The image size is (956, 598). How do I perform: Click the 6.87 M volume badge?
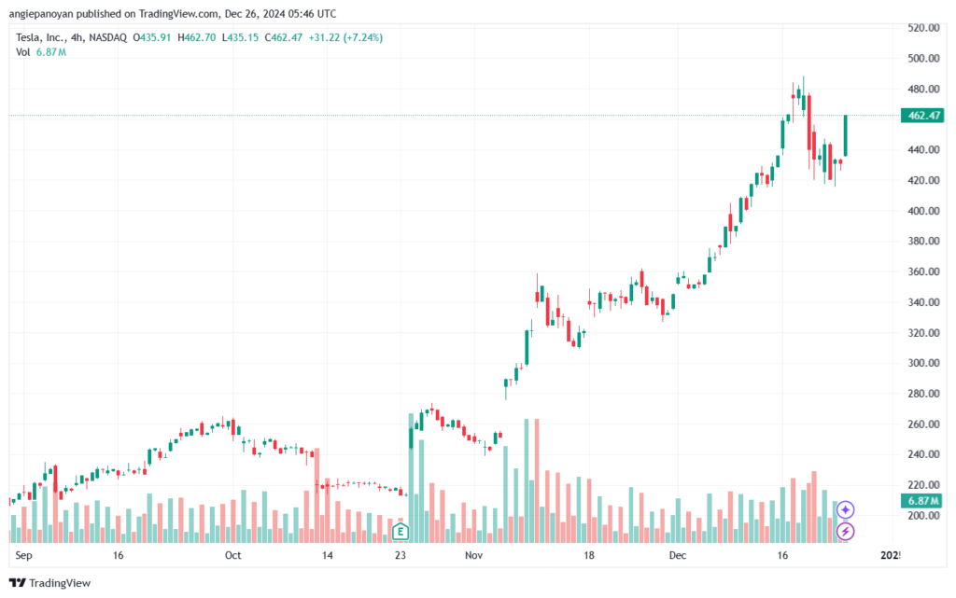(x=923, y=501)
